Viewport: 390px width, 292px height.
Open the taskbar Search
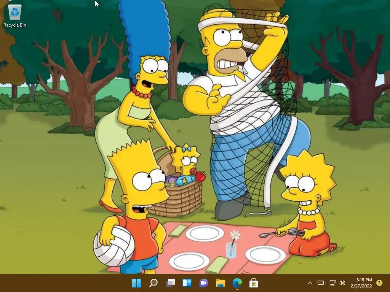point(153,283)
